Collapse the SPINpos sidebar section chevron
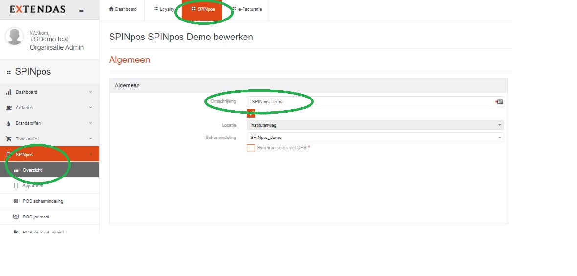Screen dimensions: 577x276 pyautogui.click(x=91, y=155)
